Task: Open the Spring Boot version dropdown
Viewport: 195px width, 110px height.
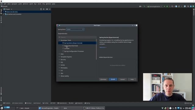Action: [x=75, y=29]
